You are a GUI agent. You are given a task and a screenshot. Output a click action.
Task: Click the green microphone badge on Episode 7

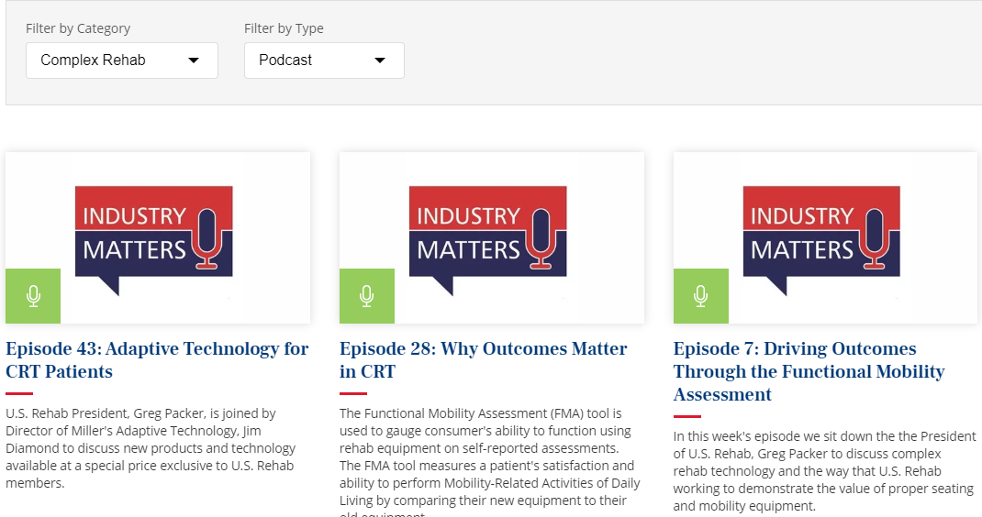[x=701, y=296]
